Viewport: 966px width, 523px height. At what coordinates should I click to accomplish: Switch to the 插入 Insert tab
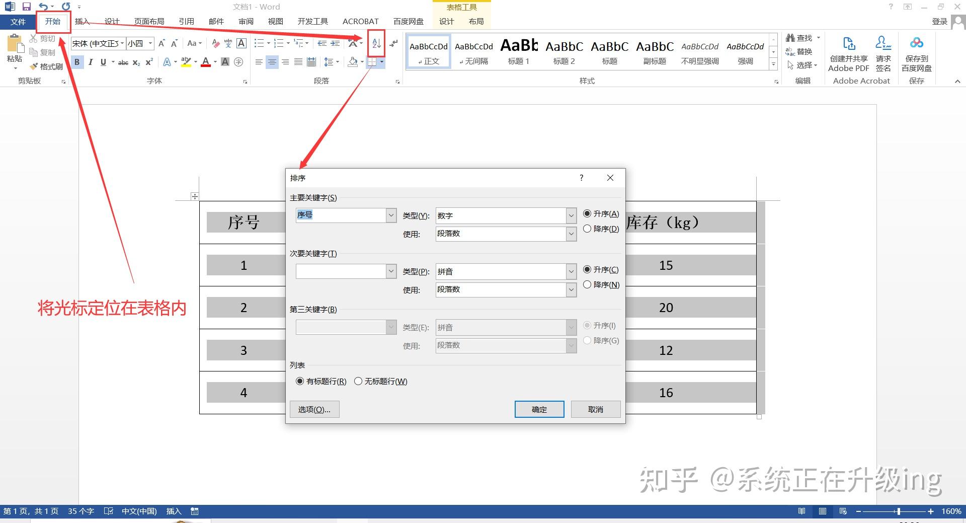coord(82,22)
